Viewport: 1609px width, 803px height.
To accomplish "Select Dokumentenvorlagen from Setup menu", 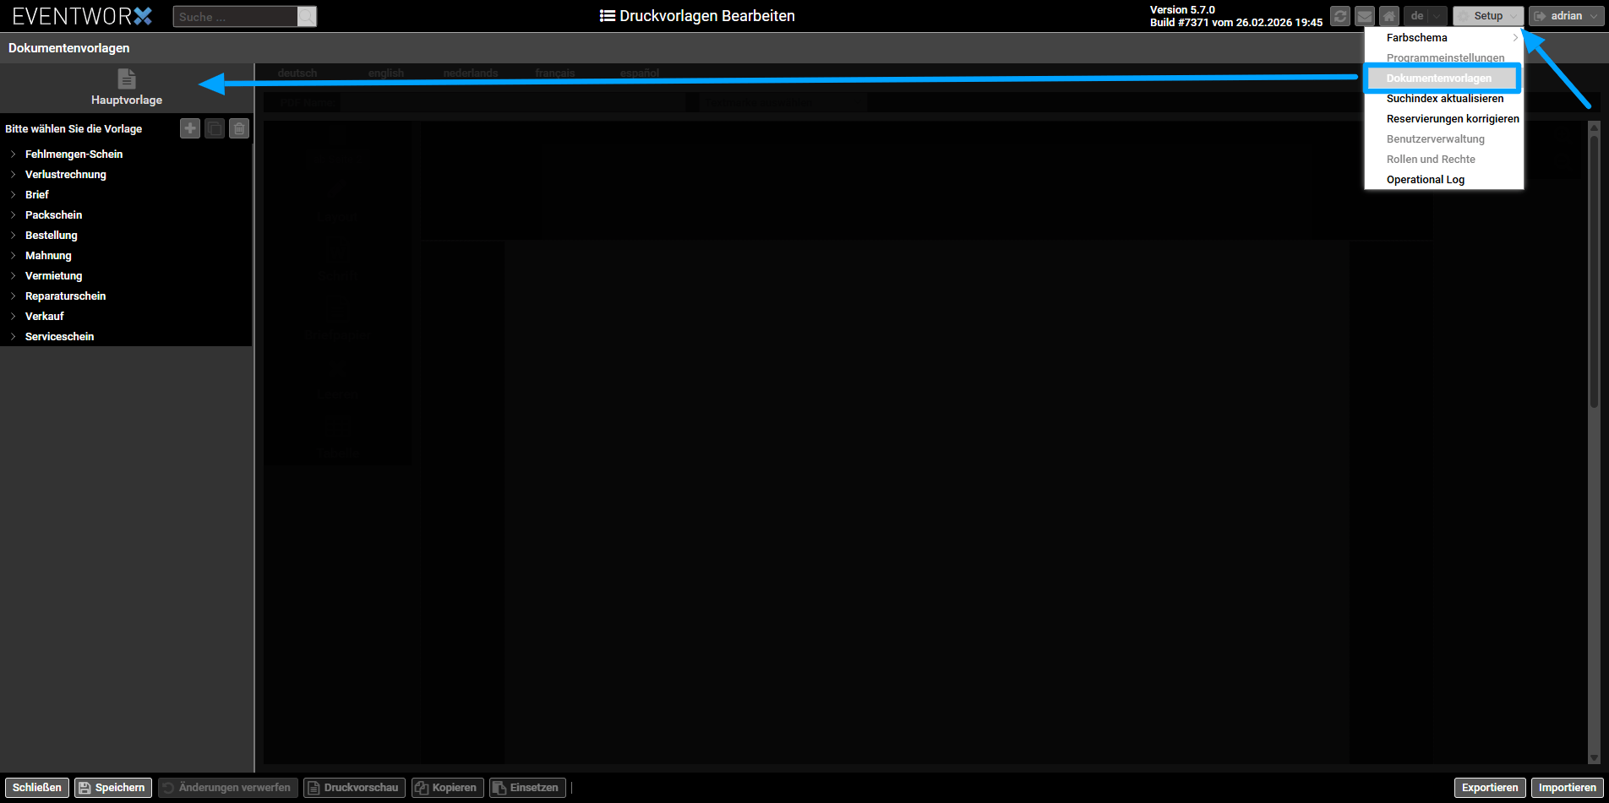I will coord(1438,79).
